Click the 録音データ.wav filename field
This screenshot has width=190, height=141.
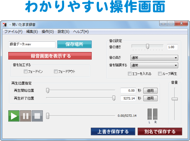[32, 44]
